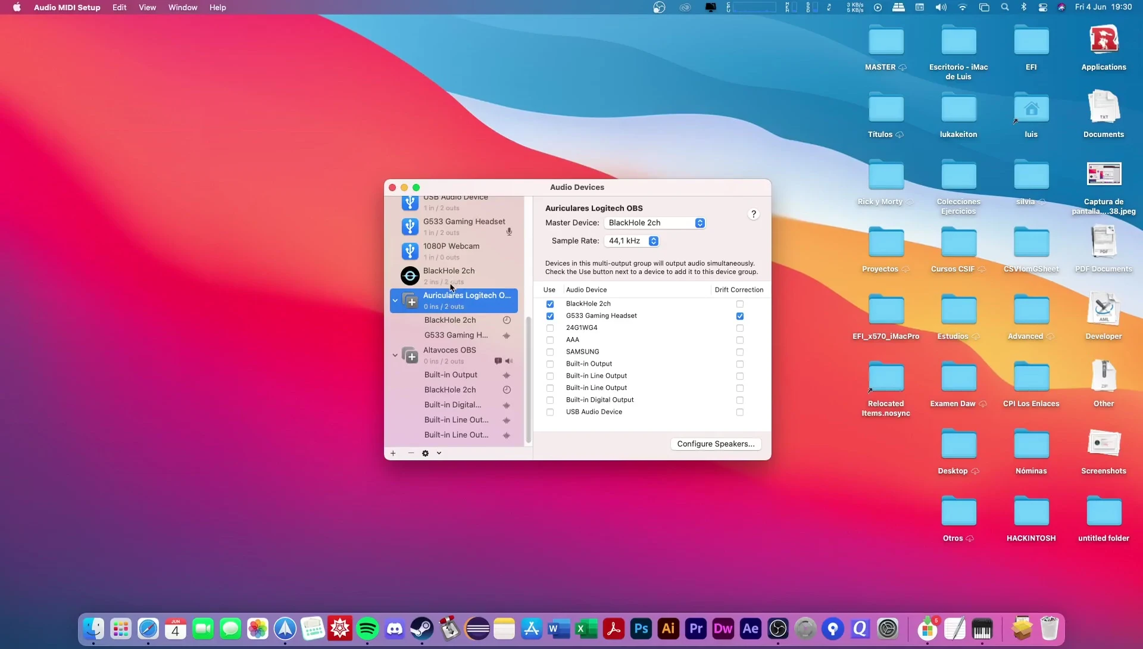Click the waveform icon beside Built-in Digital... subdevice
The image size is (1143, 649).
[507, 405]
